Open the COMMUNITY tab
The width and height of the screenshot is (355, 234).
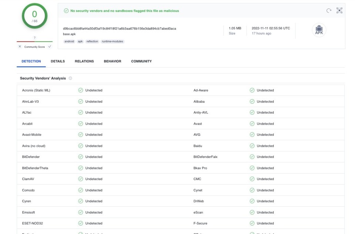142,61
